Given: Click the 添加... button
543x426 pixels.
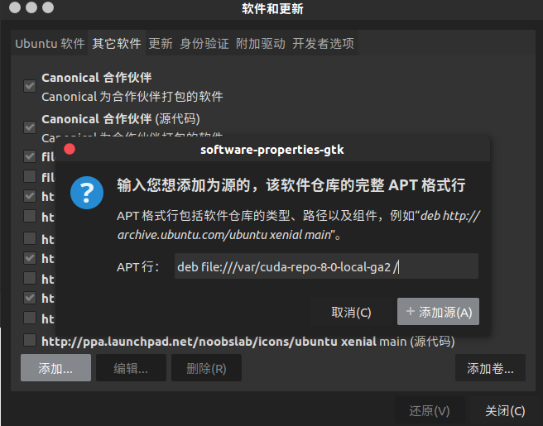Looking at the screenshot, I should 55,368.
